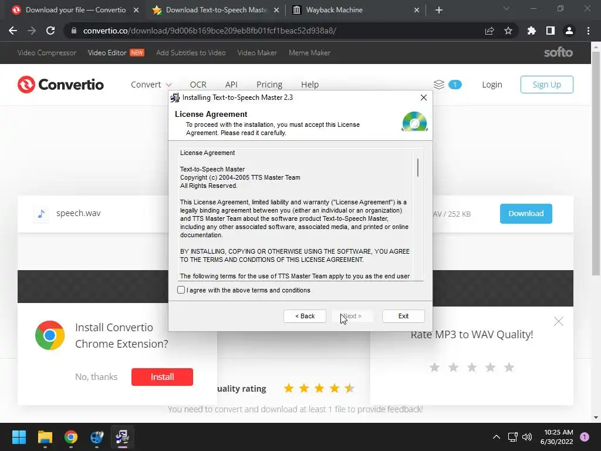
Task: Open the OCR menu item
Action: tap(198, 85)
